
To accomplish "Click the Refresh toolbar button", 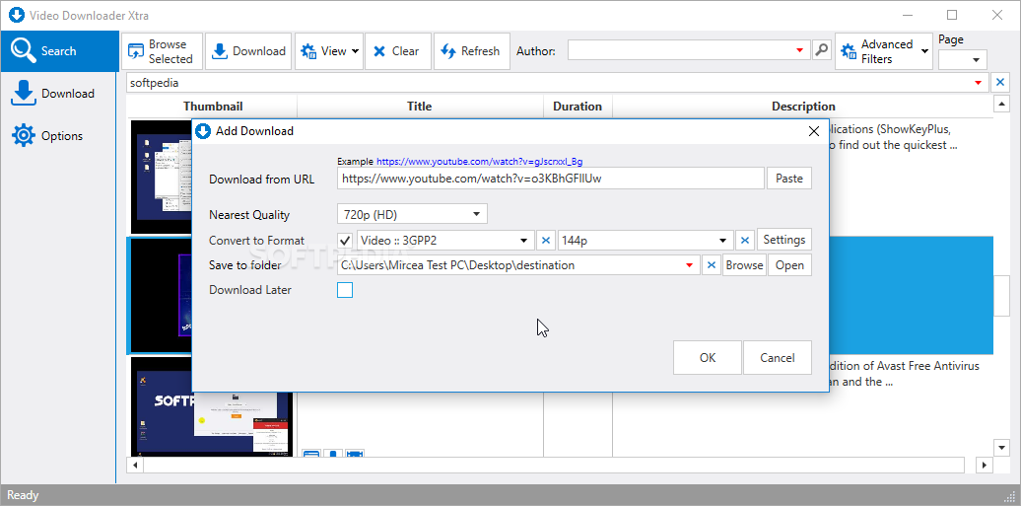I will coord(471,51).
